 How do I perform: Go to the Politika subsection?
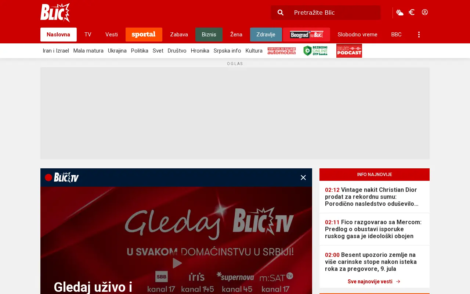click(x=140, y=51)
